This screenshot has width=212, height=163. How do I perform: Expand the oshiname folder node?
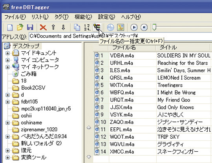click(x=7, y=123)
